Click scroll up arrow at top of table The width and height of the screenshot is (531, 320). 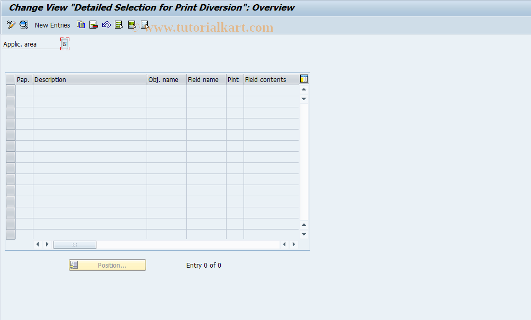(x=304, y=89)
